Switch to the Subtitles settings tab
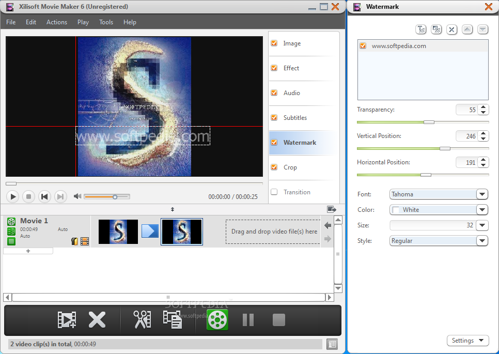This screenshot has height=354, width=499. click(x=295, y=118)
